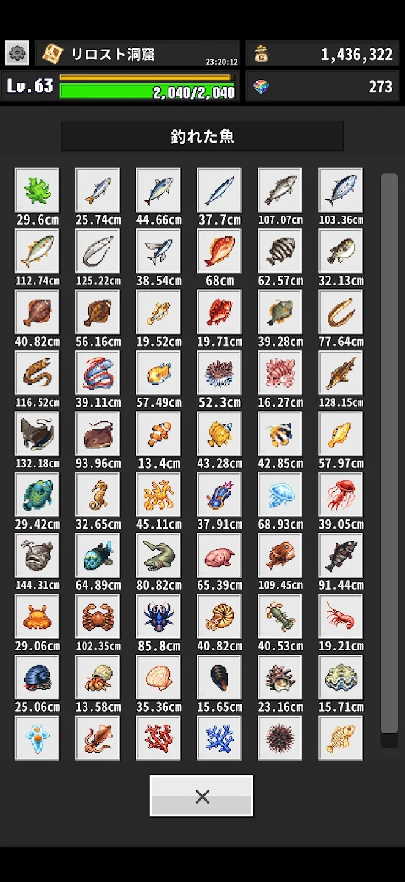Tap the rainbow gem 273 counter

322,86
